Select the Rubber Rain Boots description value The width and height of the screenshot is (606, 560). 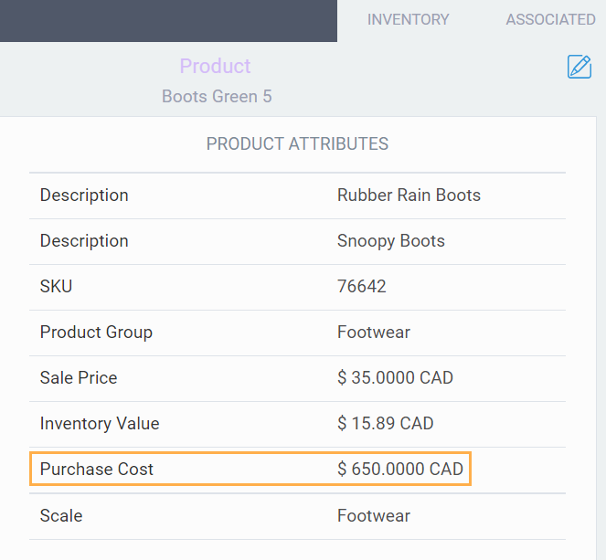409,195
